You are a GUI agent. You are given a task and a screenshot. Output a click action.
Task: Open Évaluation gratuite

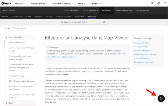tap(124, 10)
